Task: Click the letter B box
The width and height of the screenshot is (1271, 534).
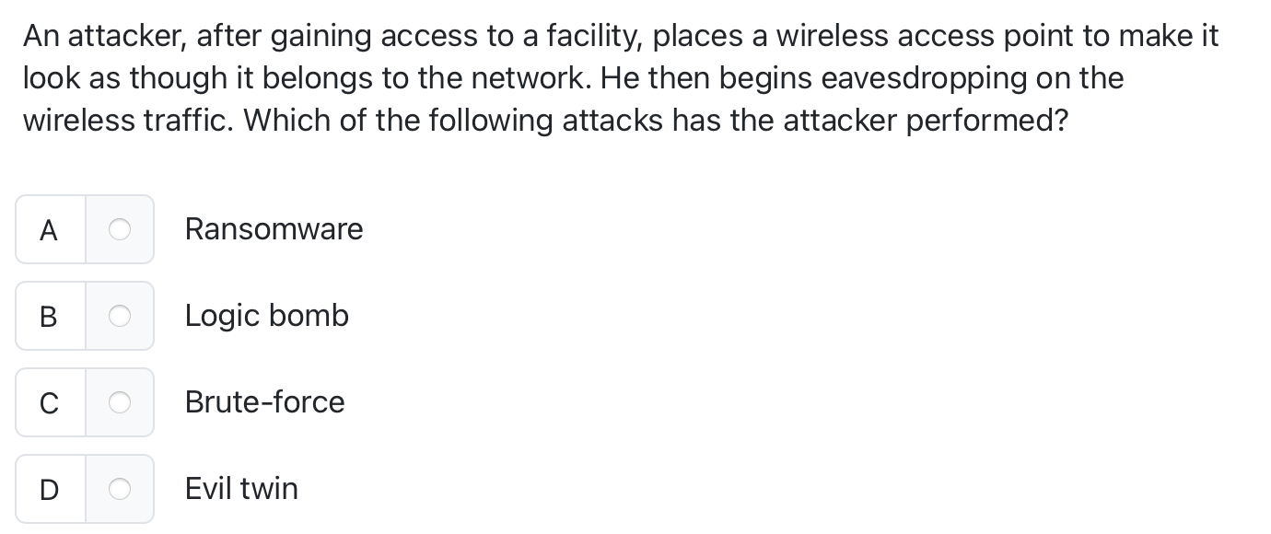Action: [x=50, y=316]
